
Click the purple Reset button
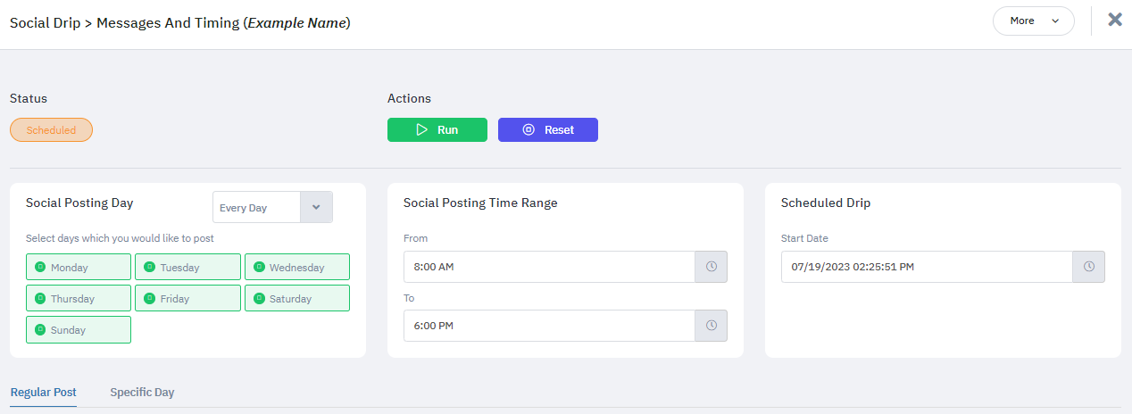coord(548,130)
